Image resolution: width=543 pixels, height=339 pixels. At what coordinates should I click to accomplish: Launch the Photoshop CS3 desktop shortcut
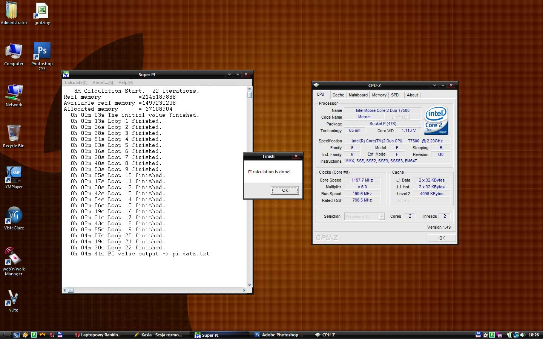[42, 56]
